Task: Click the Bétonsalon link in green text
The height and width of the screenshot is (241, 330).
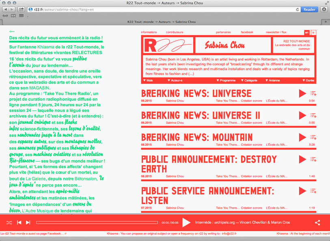Action: [x=86, y=179]
